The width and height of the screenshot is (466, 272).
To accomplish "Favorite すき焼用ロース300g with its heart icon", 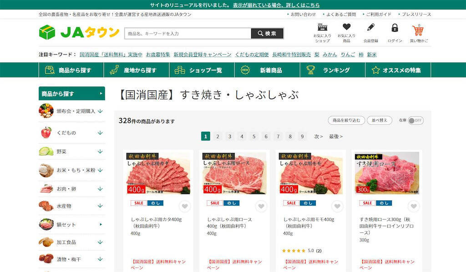I will 414,206.
